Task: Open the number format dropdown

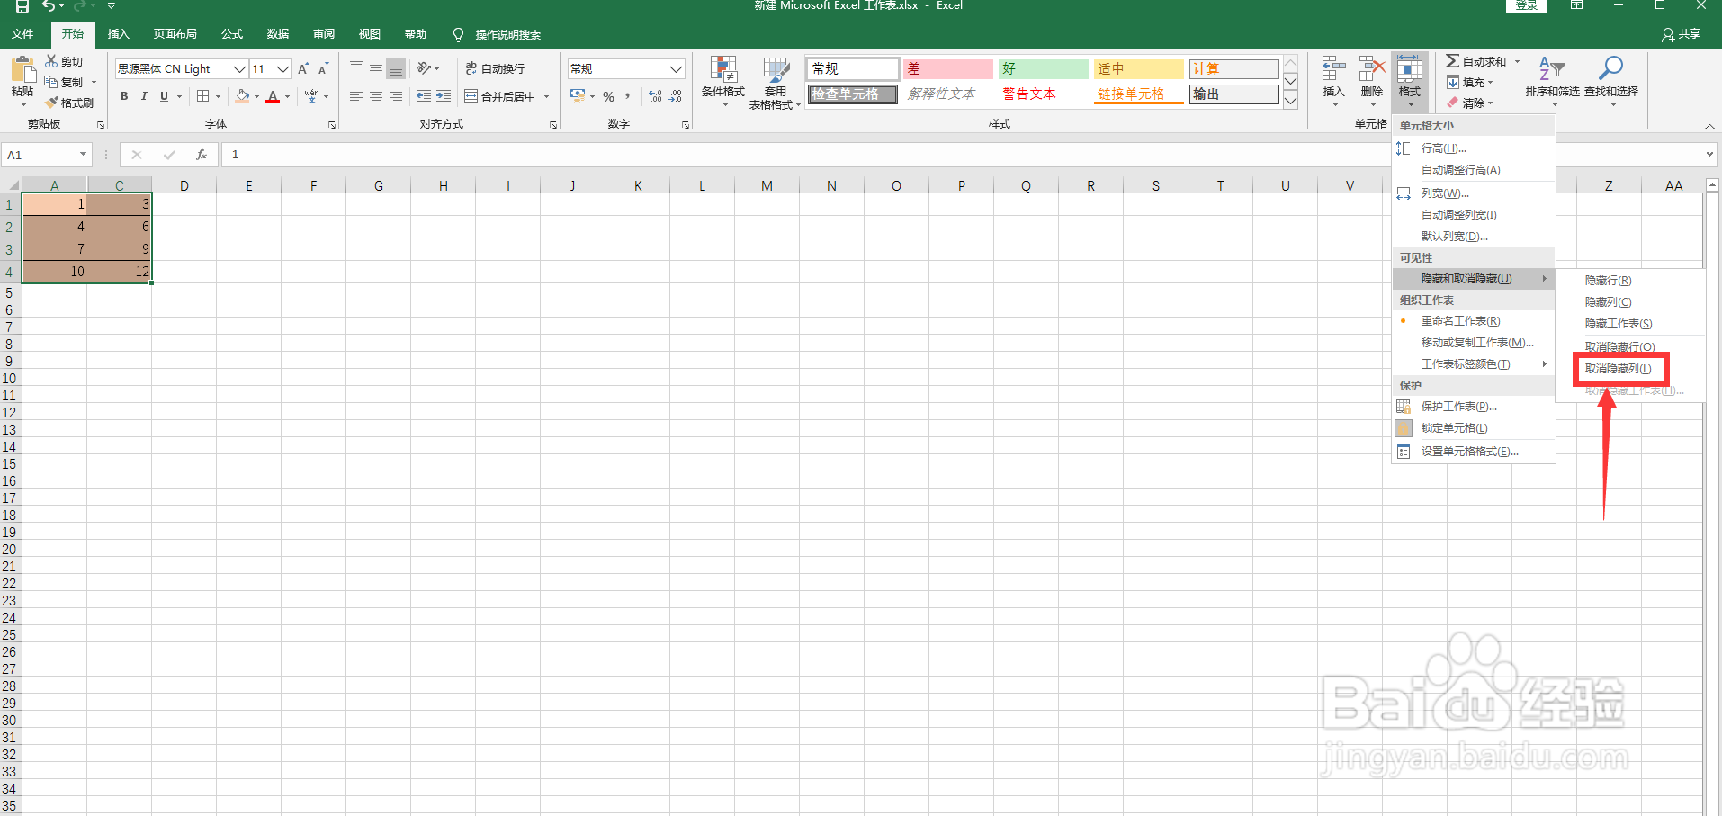Action: click(x=677, y=69)
